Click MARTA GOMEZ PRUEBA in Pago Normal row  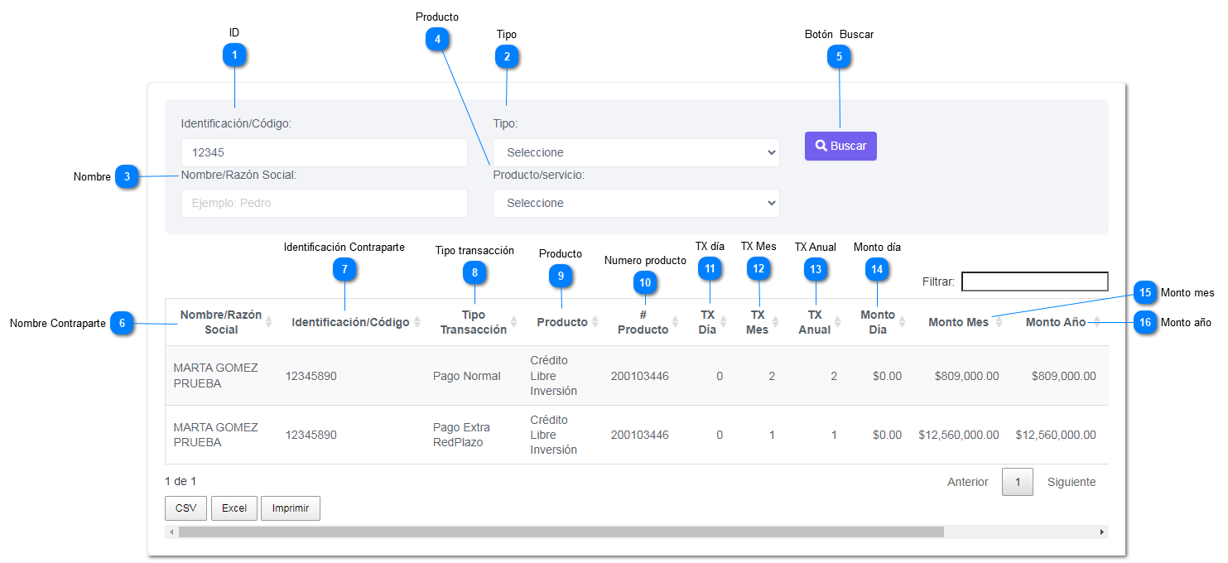click(x=215, y=376)
